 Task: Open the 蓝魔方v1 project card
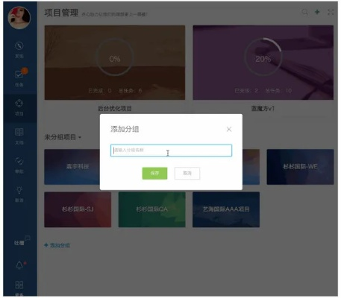263,63
